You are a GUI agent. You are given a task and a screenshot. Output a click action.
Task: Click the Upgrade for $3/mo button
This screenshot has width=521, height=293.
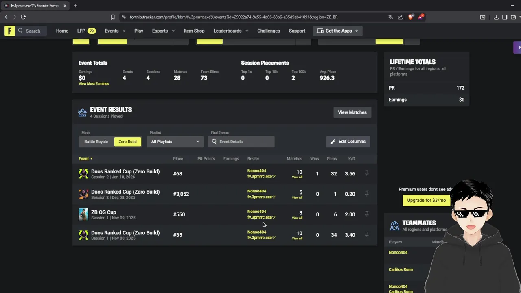click(x=426, y=200)
